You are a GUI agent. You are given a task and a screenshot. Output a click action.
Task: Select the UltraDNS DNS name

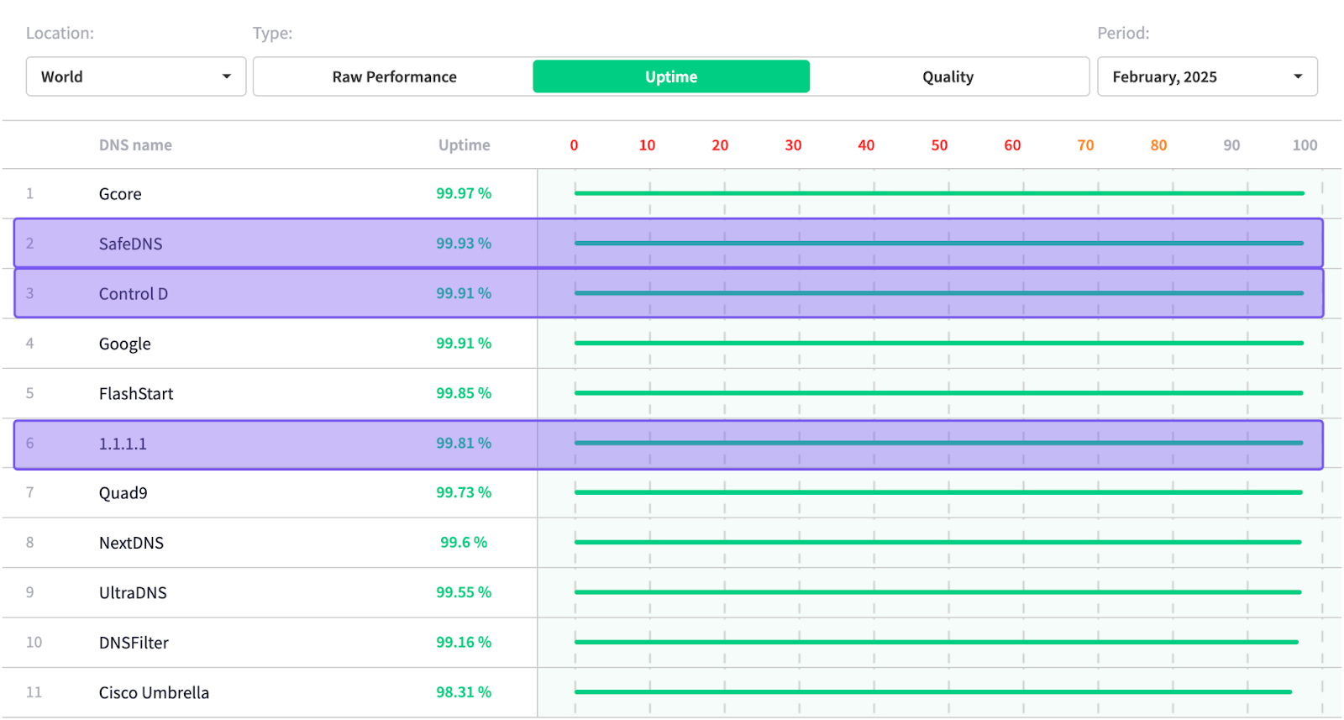tap(133, 592)
